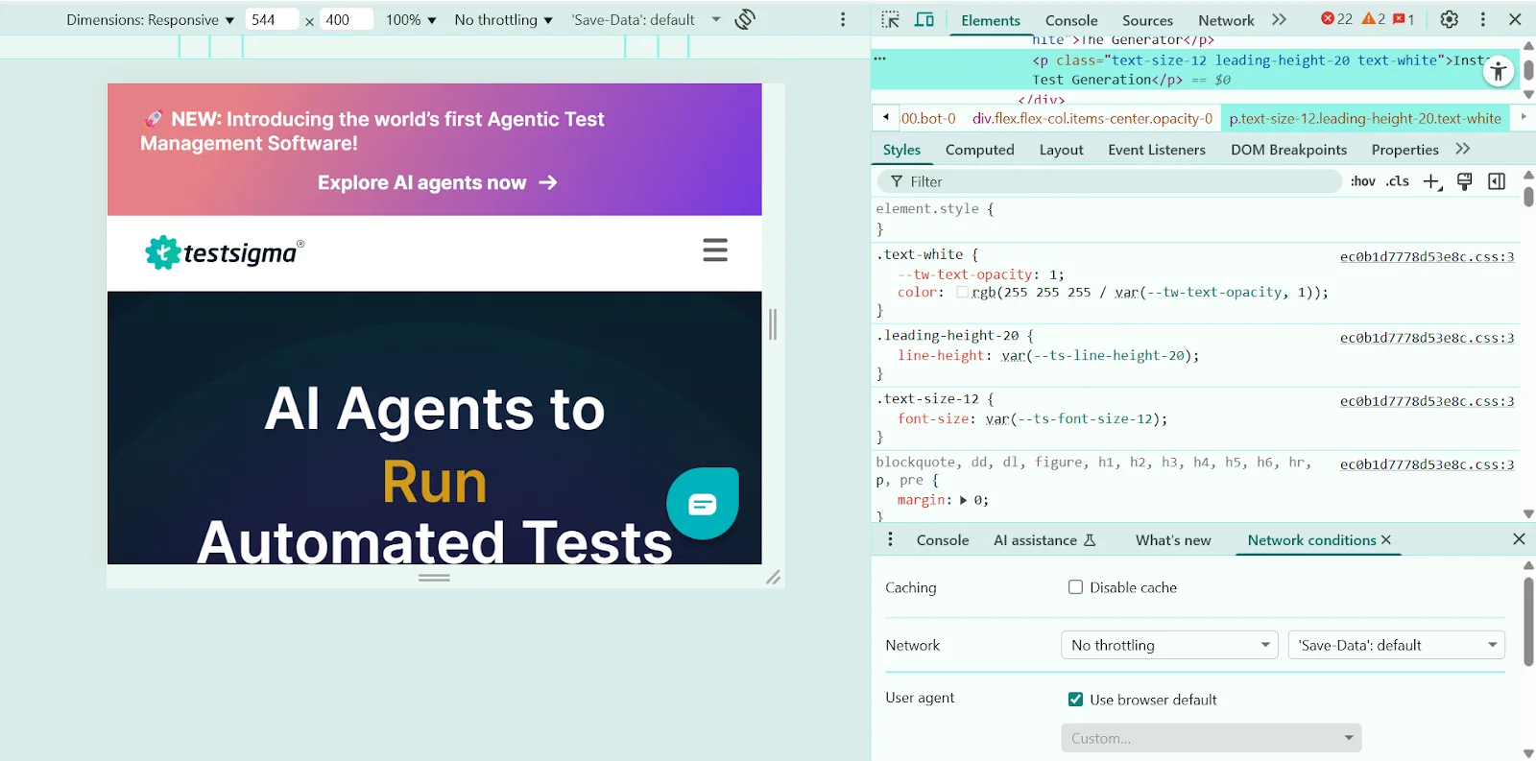Toggle the :hov element state button
The height and width of the screenshot is (761, 1536).
pyautogui.click(x=1362, y=181)
